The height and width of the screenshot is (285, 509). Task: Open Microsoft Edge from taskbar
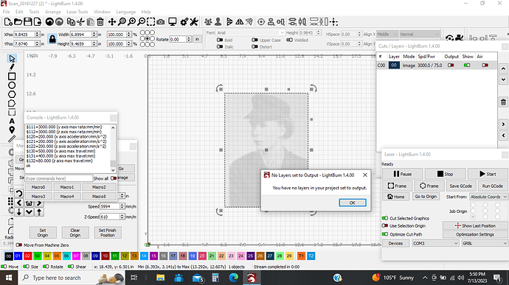click(233, 278)
